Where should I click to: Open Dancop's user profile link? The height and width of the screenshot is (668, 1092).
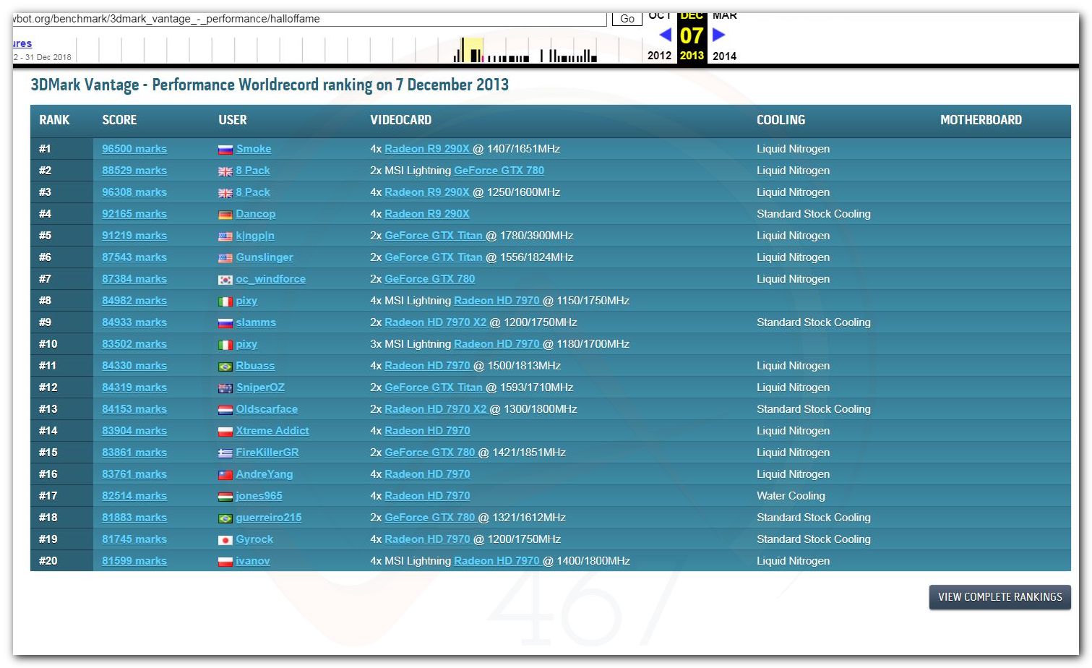point(256,214)
